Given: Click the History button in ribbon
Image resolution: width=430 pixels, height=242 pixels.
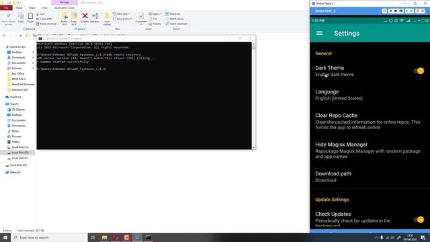Looking at the screenshot, I should [155, 24].
